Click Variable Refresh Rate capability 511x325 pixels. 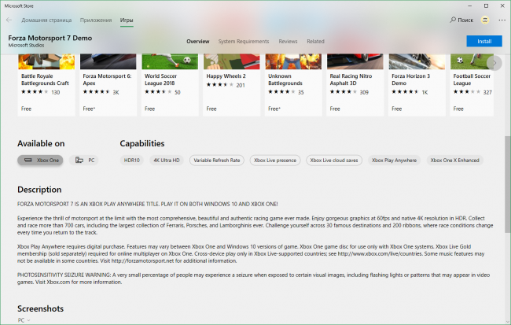[x=217, y=161]
